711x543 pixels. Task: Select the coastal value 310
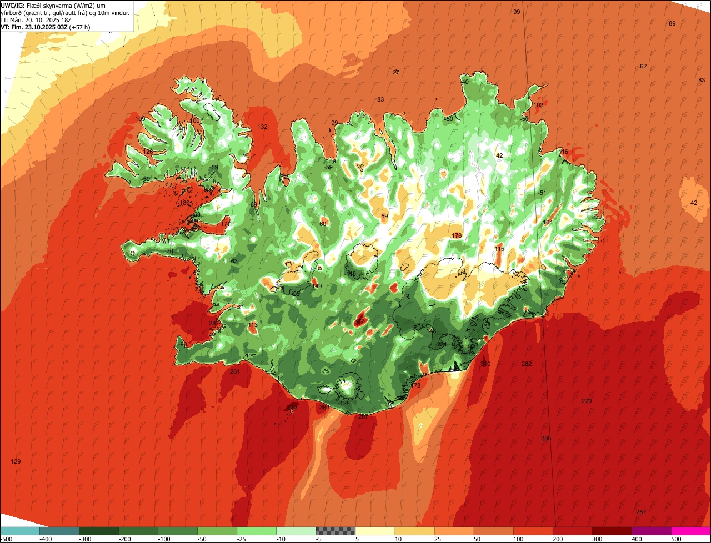point(485,364)
